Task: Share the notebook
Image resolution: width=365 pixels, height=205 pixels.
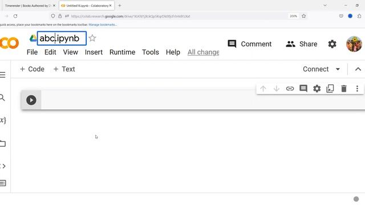Action: click(x=302, y=44)
